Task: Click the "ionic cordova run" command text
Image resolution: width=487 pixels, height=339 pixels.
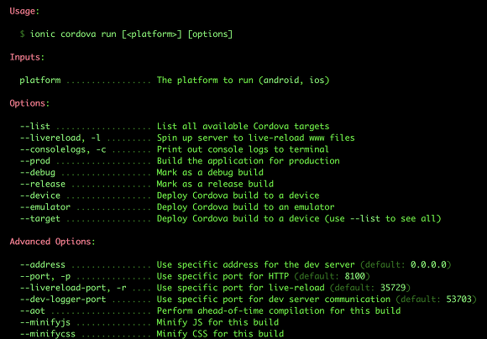Action: tap(73, 34)
